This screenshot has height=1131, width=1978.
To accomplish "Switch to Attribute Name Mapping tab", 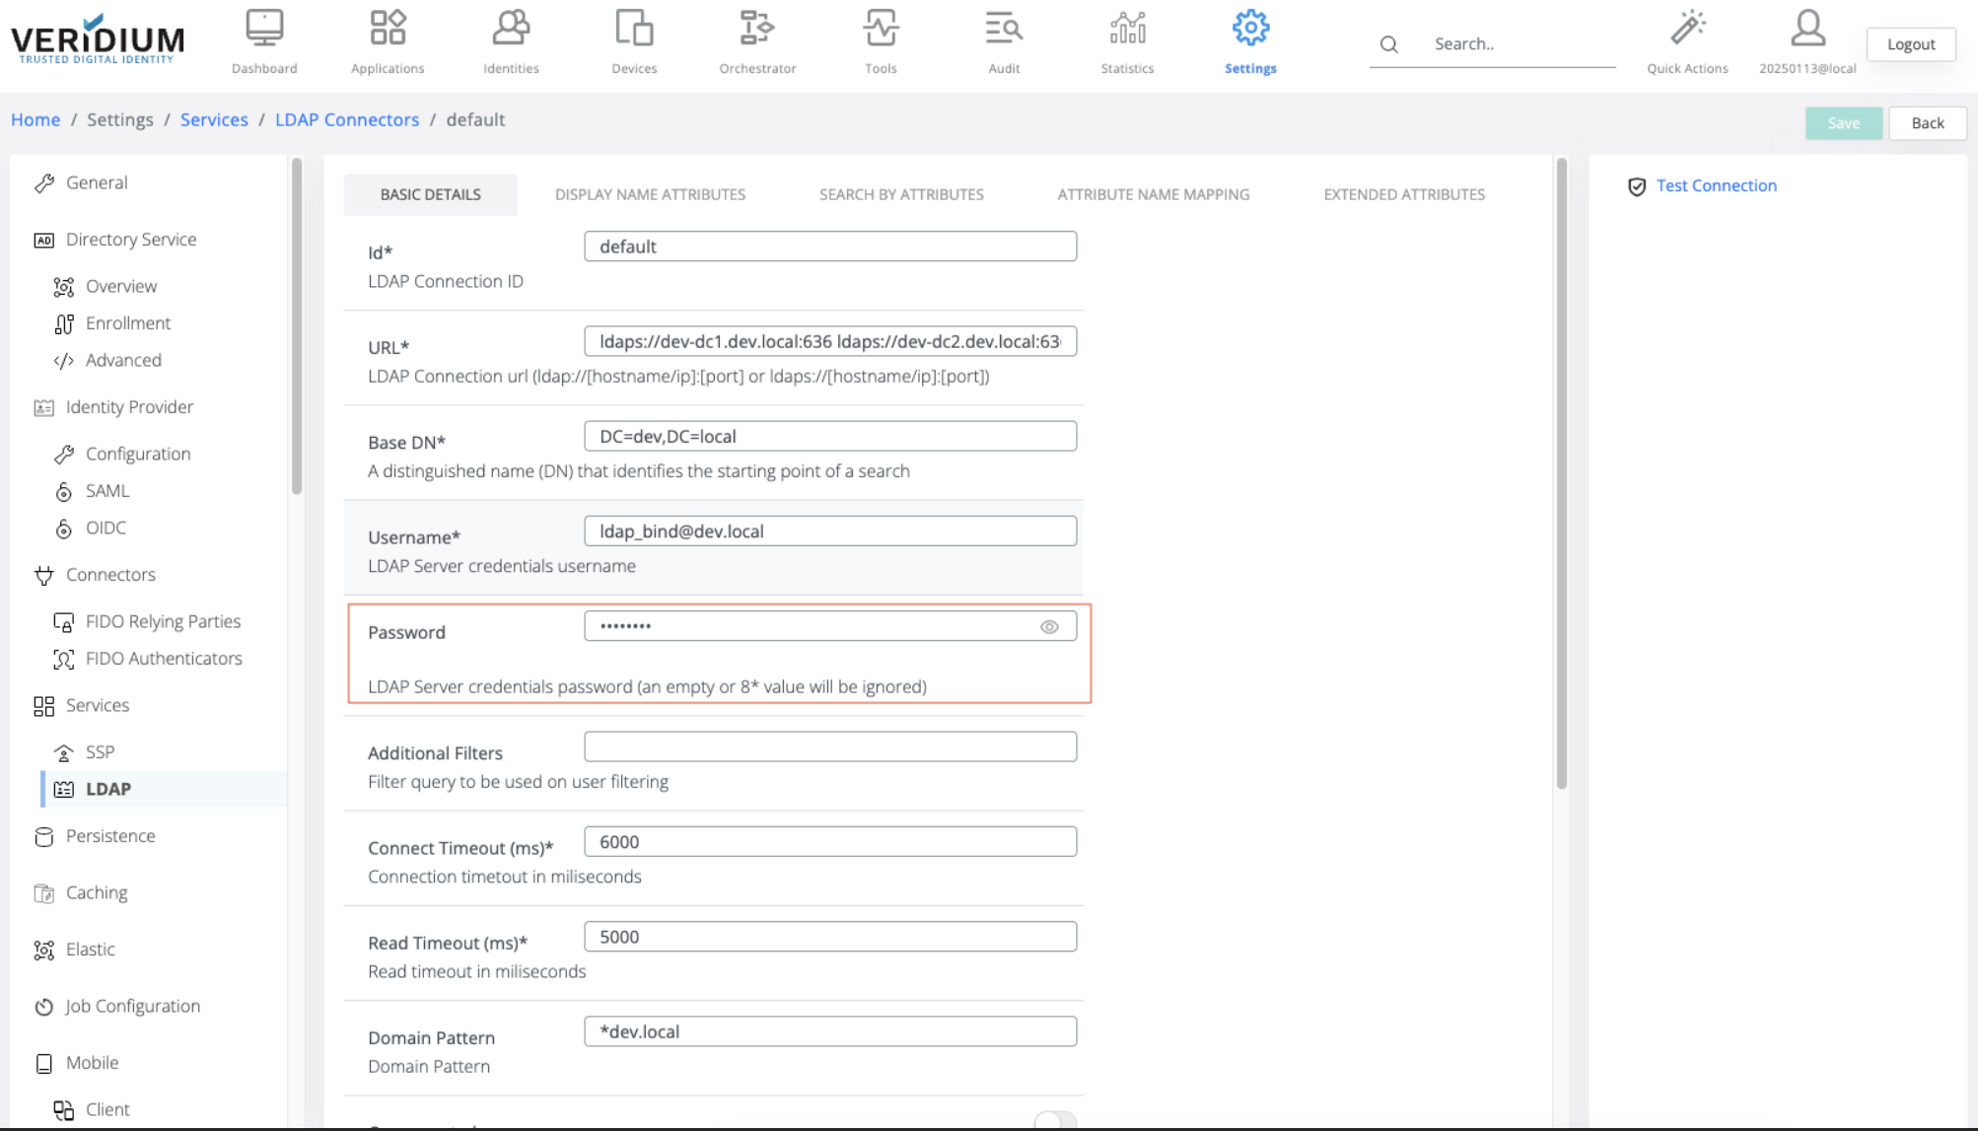I will 1153,194.
